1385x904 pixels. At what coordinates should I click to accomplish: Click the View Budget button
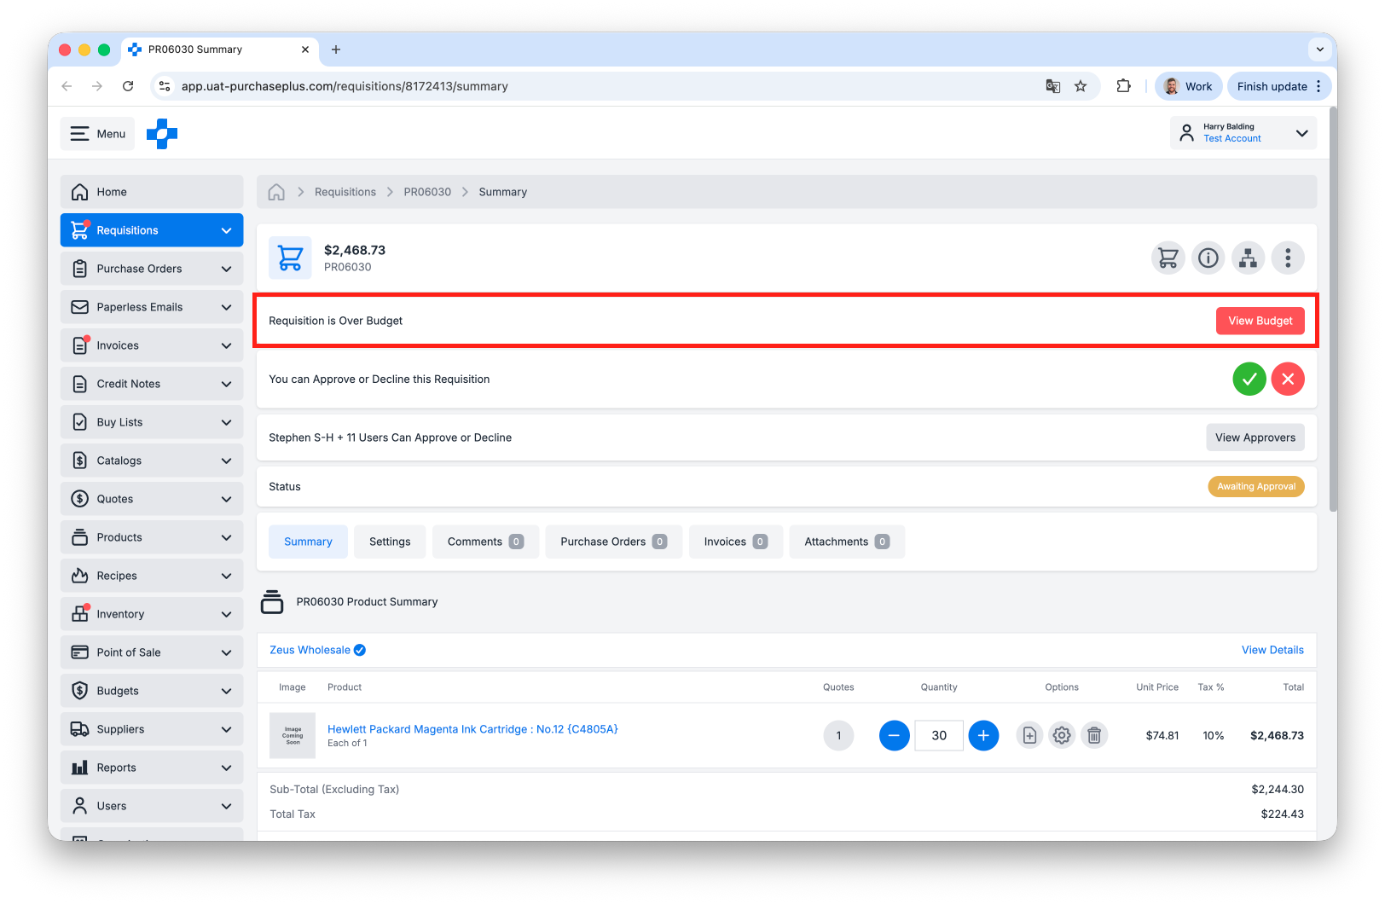coord(1260,321)
